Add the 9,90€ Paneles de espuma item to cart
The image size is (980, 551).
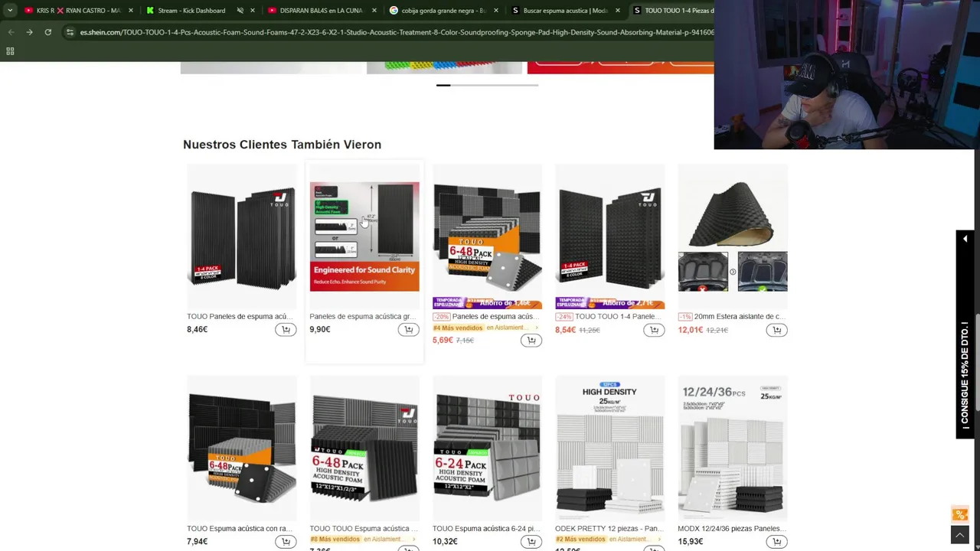408,330
